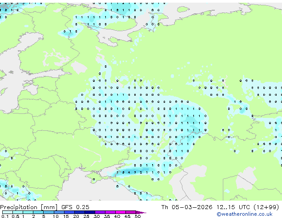Pick the 1–2 mm legend swatch

(28, 212)
